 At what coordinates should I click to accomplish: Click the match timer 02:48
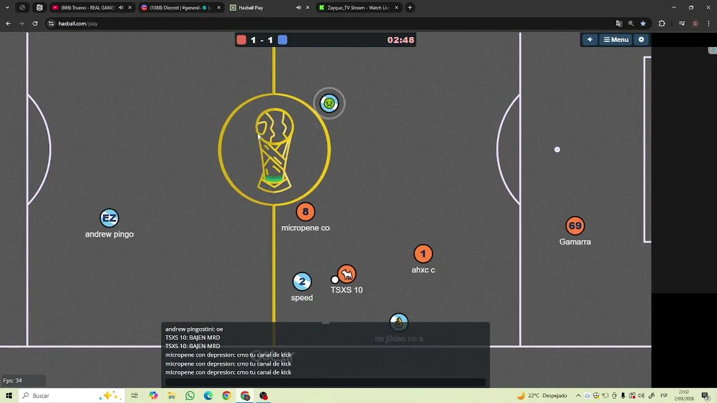401,40
